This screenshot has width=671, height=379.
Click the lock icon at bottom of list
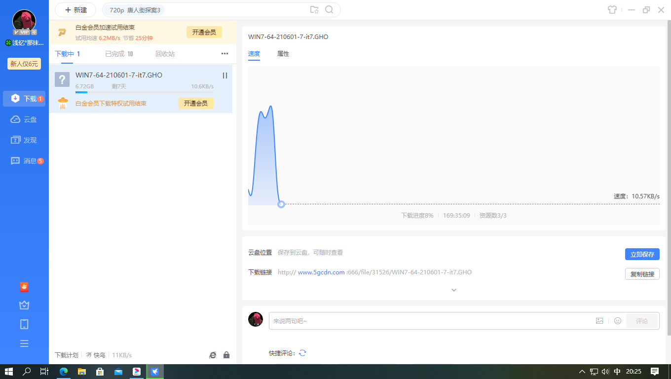coord(226,355)
